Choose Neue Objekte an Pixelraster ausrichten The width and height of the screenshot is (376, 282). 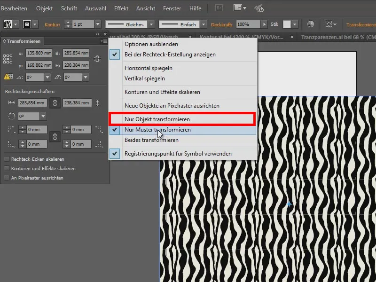coord(182,105)
